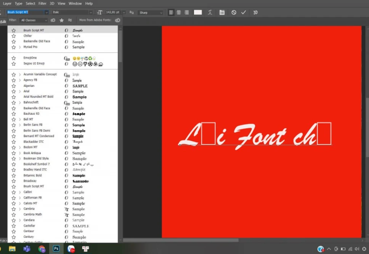Filter fonts by Adobe Fonts cloud icon
This screenshot has width=369, height=254.
[x=53, y=20]
